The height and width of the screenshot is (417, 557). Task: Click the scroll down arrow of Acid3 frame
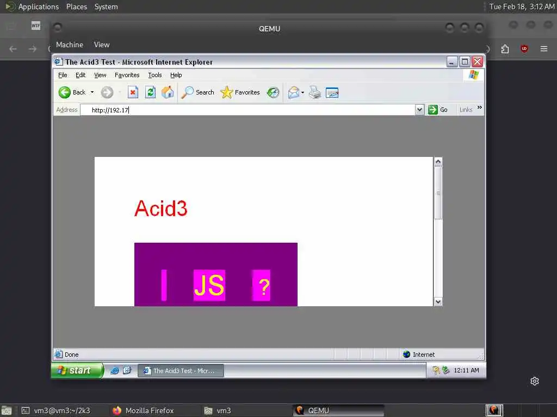[438, 302]
